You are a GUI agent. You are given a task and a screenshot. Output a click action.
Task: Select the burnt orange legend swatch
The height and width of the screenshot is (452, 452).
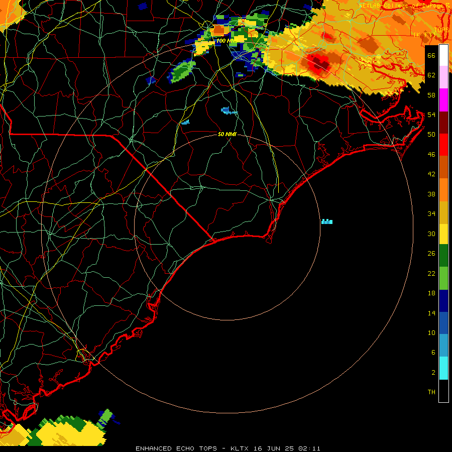443,167
